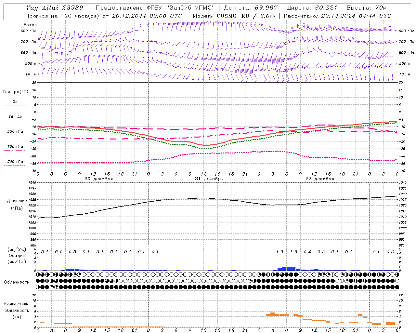This screenshot has width=416, height=333.
Task: Select the Прогноз на 120 часа(ов) text
Action: pyautogui.click(x=62, y=16)
